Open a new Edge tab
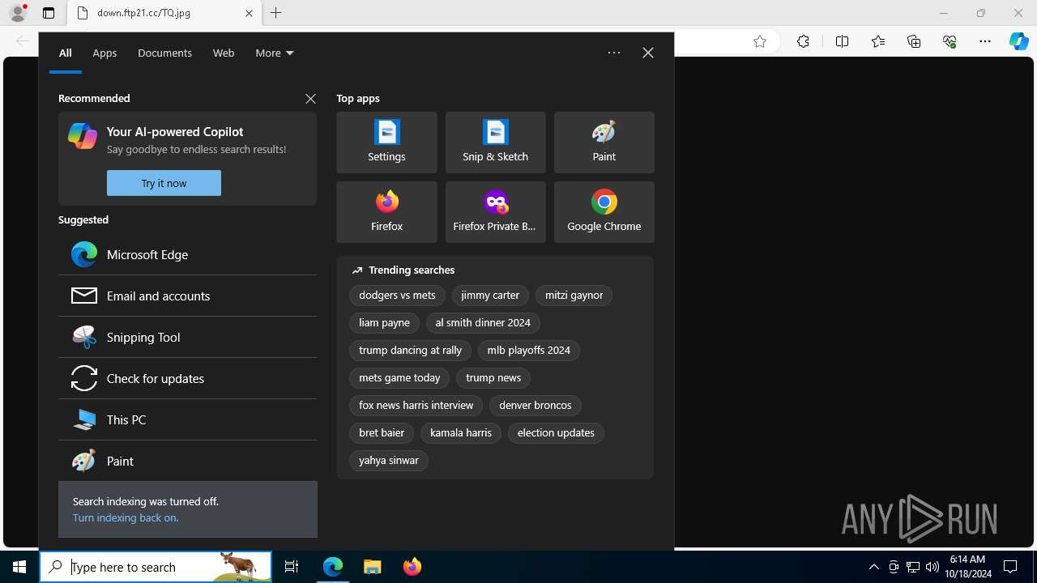 [275, 13]
